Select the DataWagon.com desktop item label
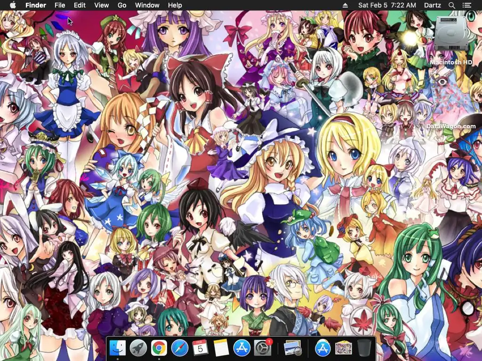Image resolution: width=482 pixels, height=361 pixels. pyautogui.click(x=451, y=126)
